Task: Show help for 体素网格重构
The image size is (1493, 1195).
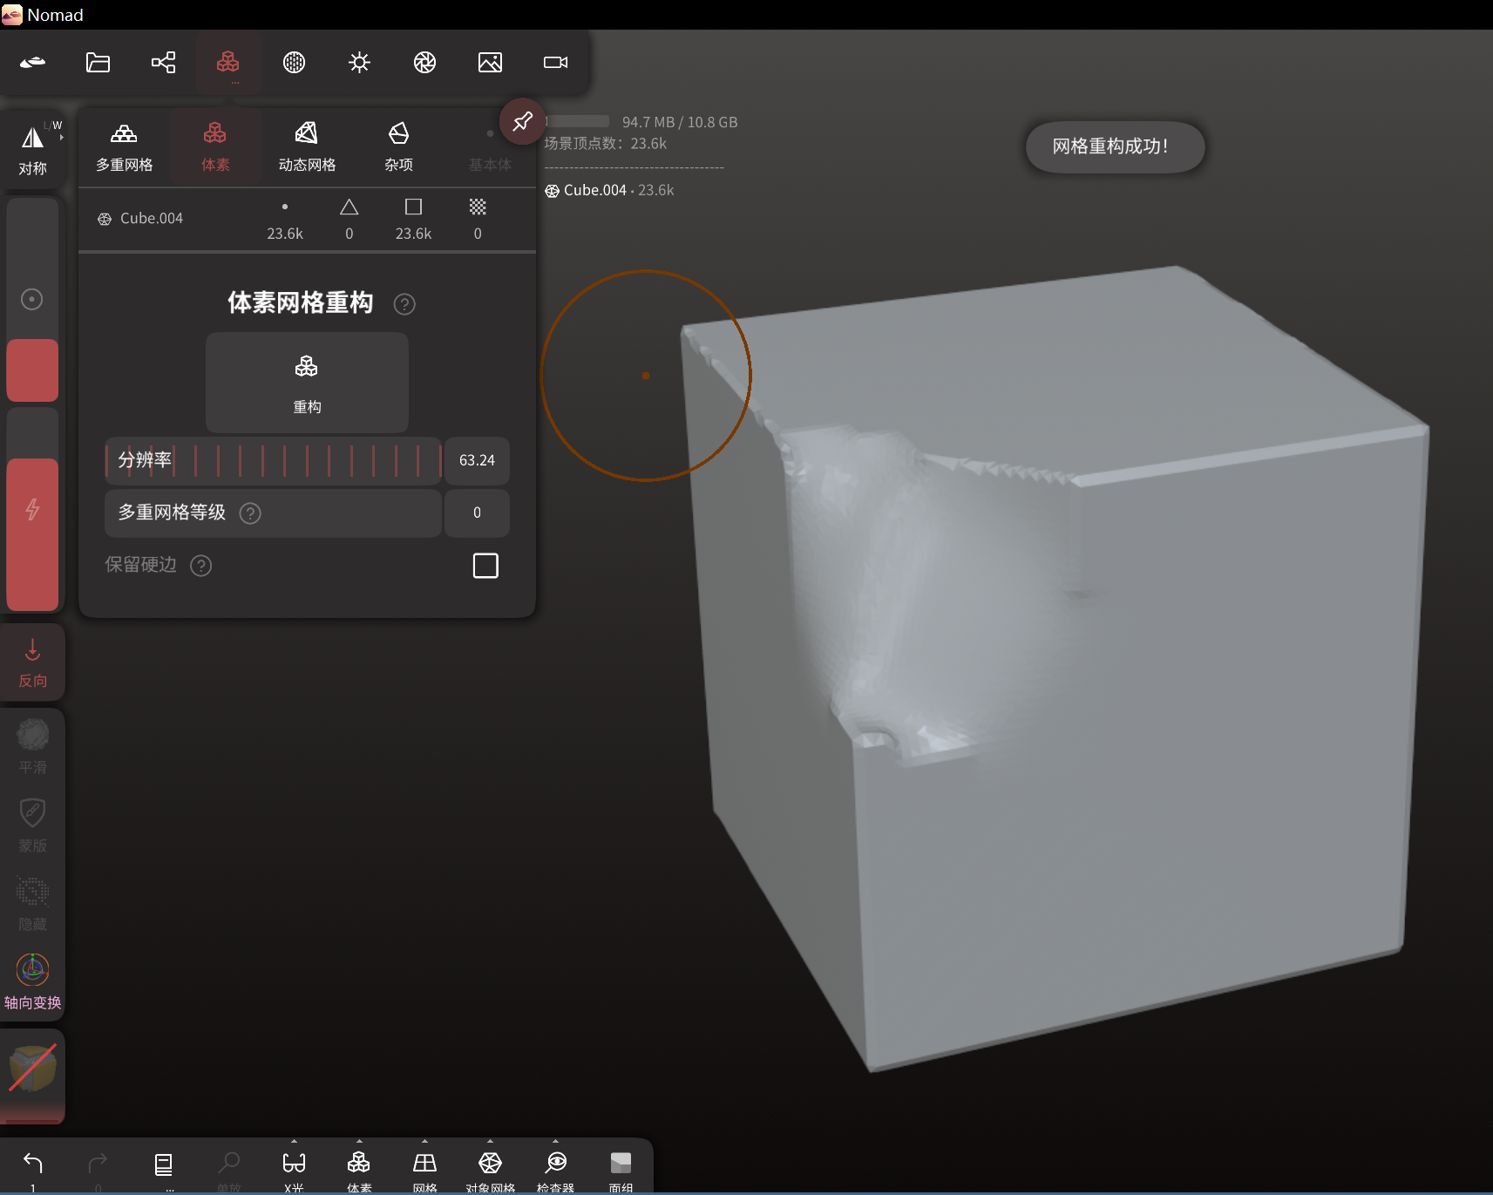Action: point(404,304)
